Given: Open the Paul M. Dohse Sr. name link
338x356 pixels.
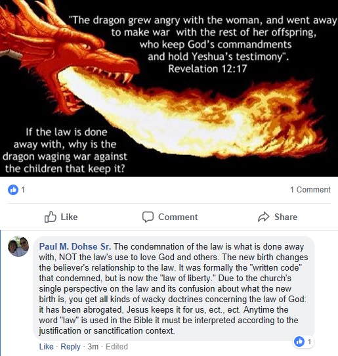Looking at the screenshot, I should click(75, 246).
